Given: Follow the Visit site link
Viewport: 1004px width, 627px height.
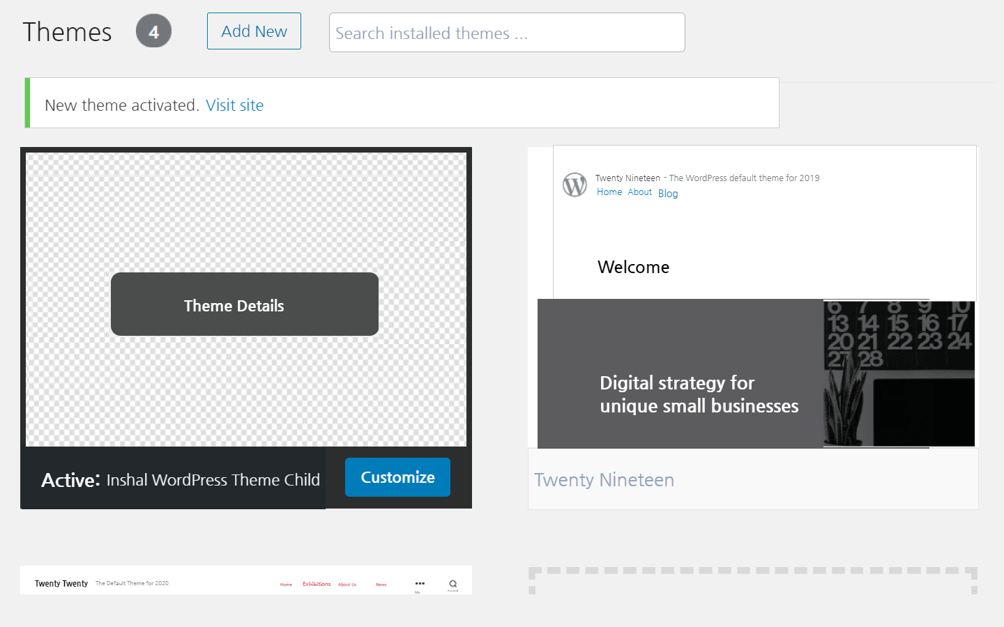Looking at the screenshot, I should point(235,105).
